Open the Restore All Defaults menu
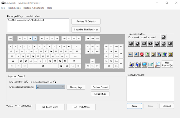This screenshot has width=180, height=118. point(34,8)
